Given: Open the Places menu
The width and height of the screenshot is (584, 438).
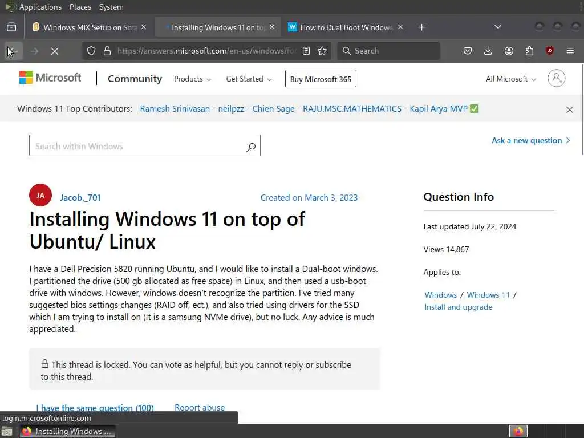Looking at the screenshot, I should tap(80, 7).
